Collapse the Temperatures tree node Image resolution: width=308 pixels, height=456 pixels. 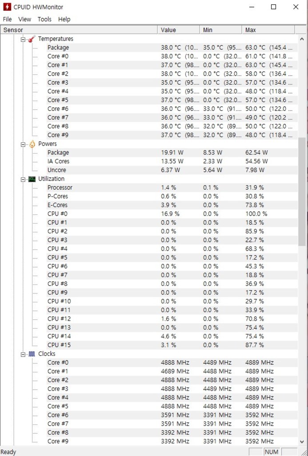[x=23, y=39]
